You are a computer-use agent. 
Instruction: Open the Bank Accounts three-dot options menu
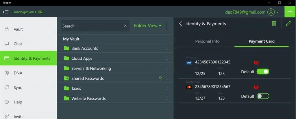(x=167, y=48)
